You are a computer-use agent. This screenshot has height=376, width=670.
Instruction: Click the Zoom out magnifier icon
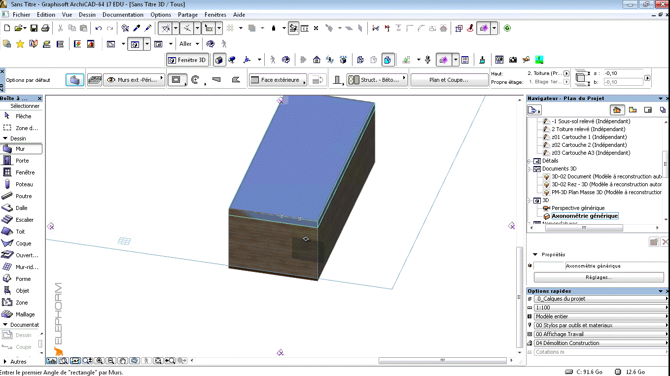(x=111, y=361)
